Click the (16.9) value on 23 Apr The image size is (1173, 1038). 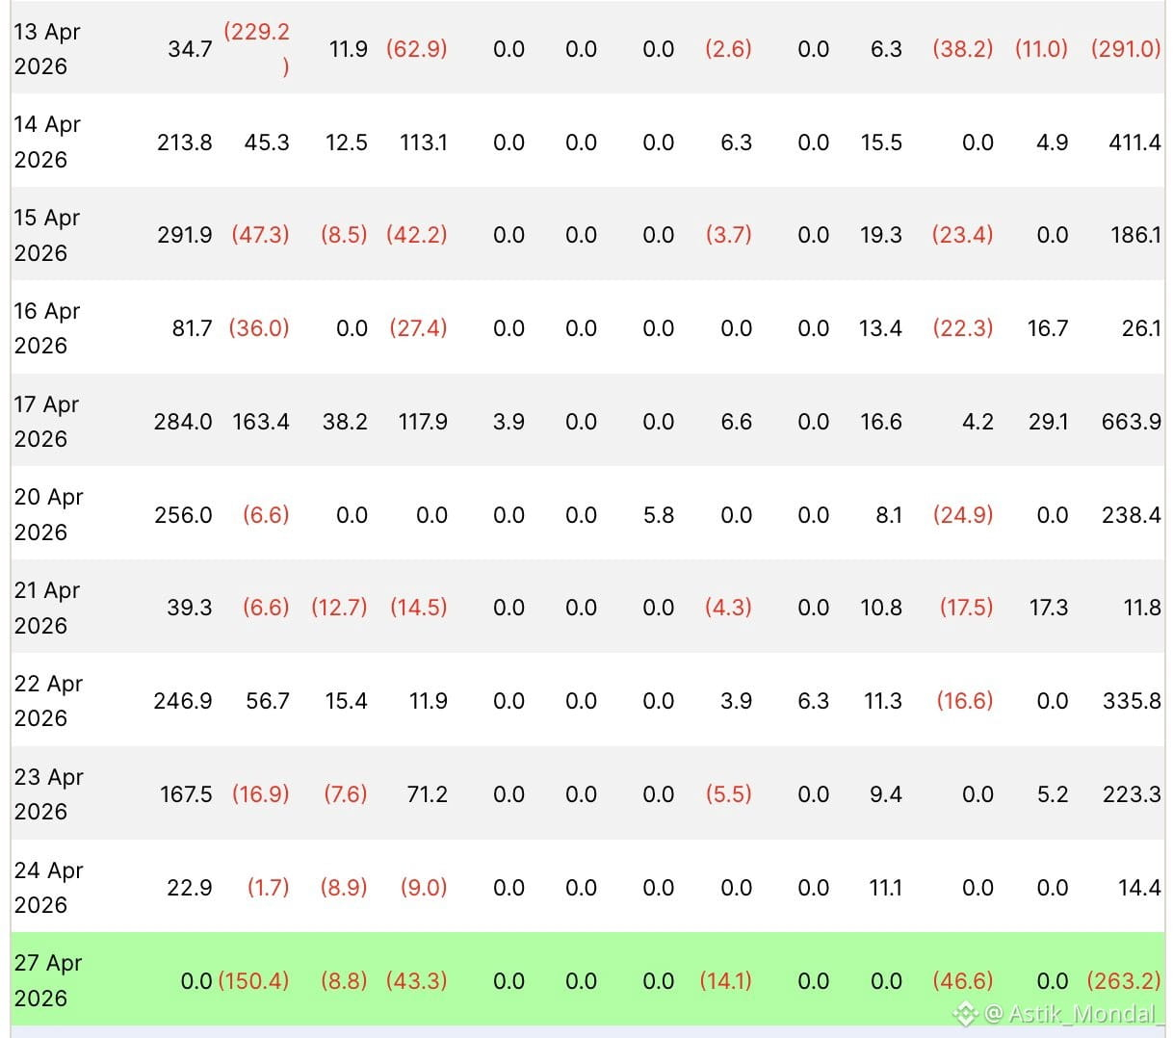tap(260, 794)
